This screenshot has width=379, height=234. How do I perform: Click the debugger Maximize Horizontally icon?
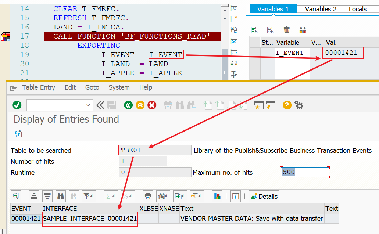234,52
